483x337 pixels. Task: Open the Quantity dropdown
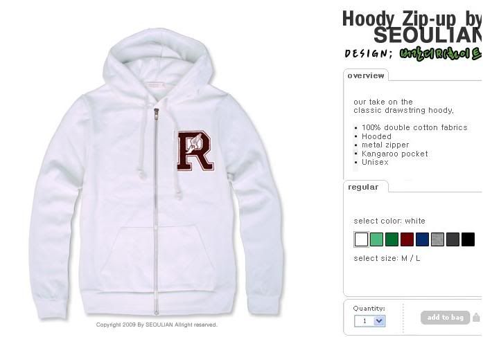369,321
